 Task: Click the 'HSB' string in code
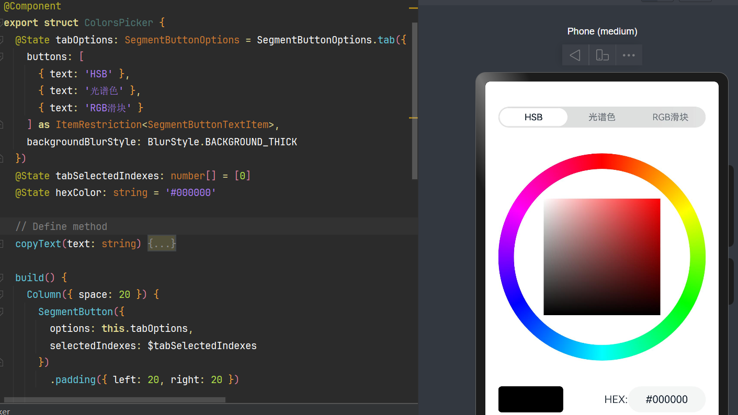pos(99,74)
